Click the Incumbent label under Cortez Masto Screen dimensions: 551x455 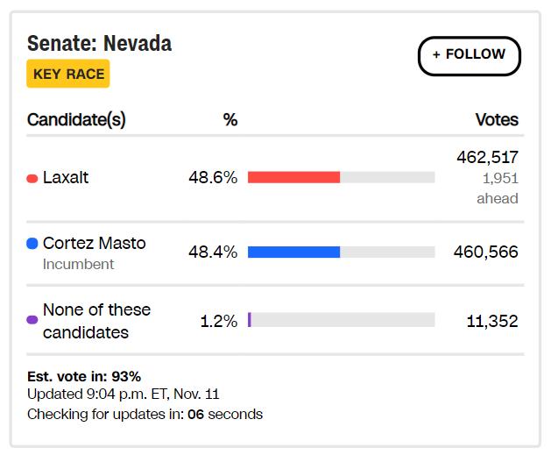[x=78, y=264]
